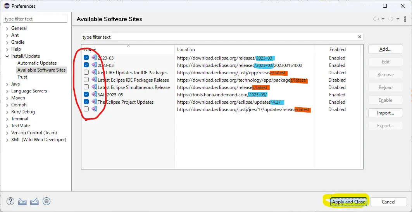The height and width of the screenshot is (212, 412).
Task: Click the import preferences icon
Action: (x=22, y=202)
